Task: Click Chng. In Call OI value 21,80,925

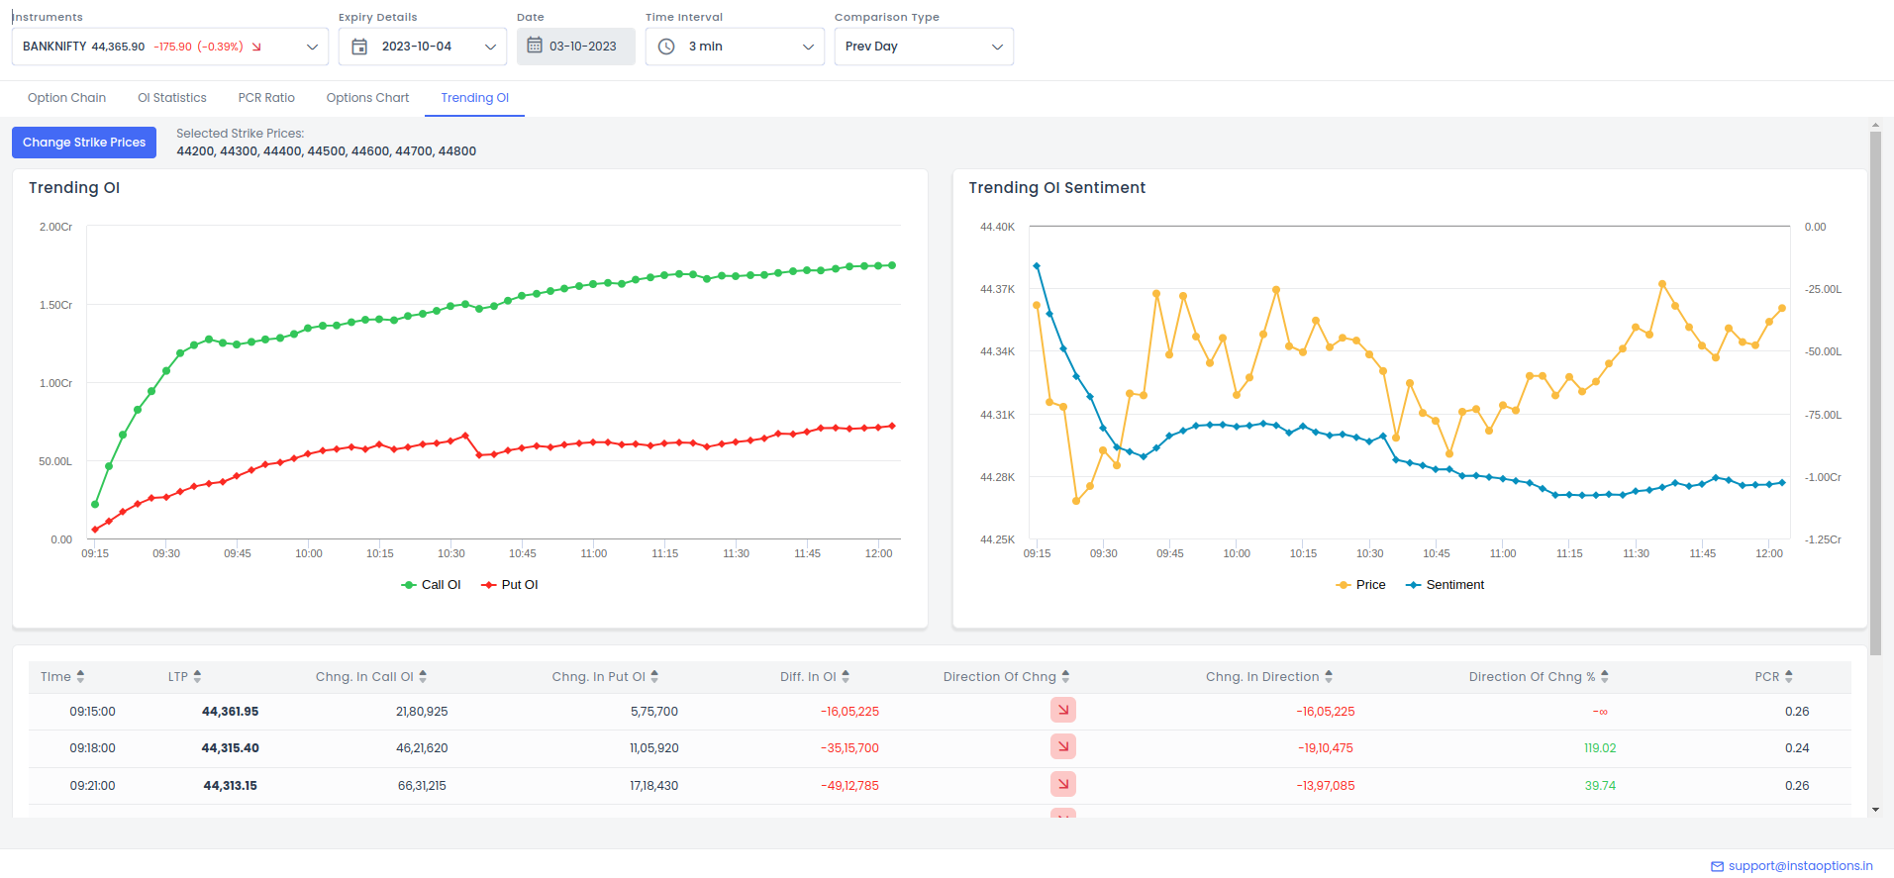Action: pos(422,712)
